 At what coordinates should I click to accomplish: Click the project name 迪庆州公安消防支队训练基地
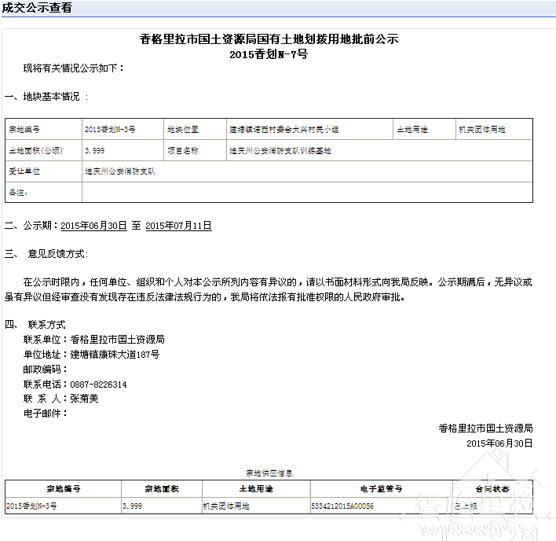click(280, 150)
